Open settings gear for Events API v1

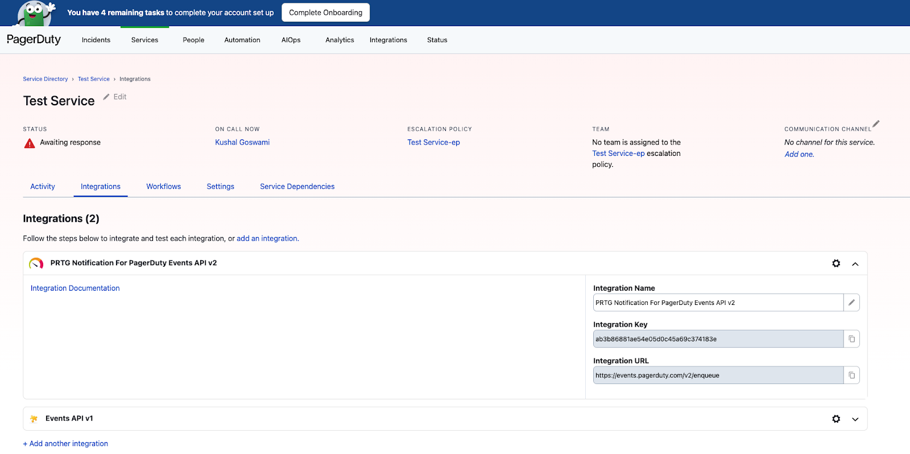tap(836, 419)
